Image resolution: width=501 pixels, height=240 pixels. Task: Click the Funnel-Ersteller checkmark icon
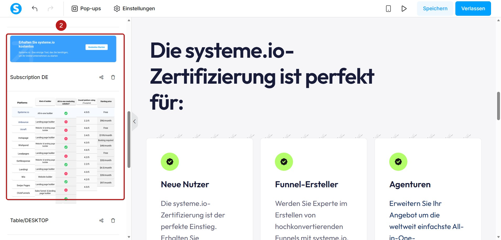[x=284, y=162]
